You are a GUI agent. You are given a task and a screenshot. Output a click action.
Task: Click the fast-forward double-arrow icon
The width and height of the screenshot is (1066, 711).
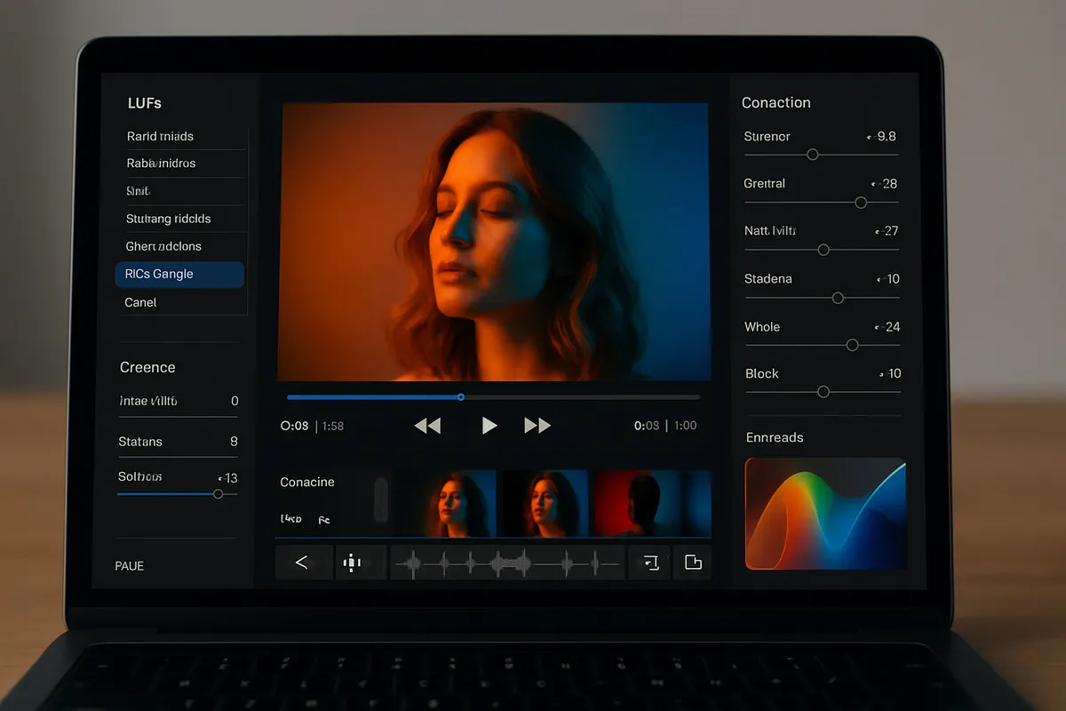tap(537, 426)
